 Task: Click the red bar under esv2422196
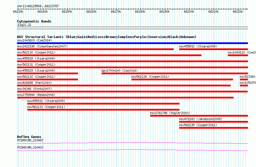click(95, 49)
